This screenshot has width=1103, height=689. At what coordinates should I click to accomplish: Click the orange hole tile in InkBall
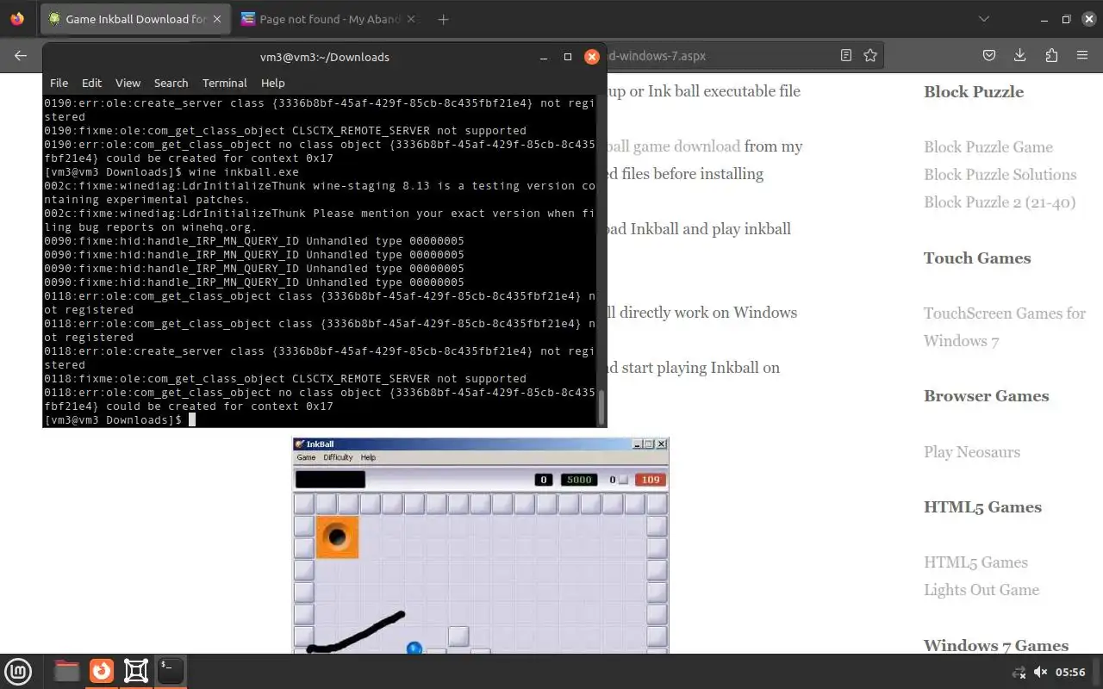click(x=337, y=537)
